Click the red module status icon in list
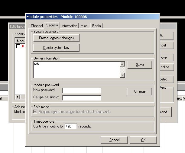The image size is (185, 153). click(23, 46)
